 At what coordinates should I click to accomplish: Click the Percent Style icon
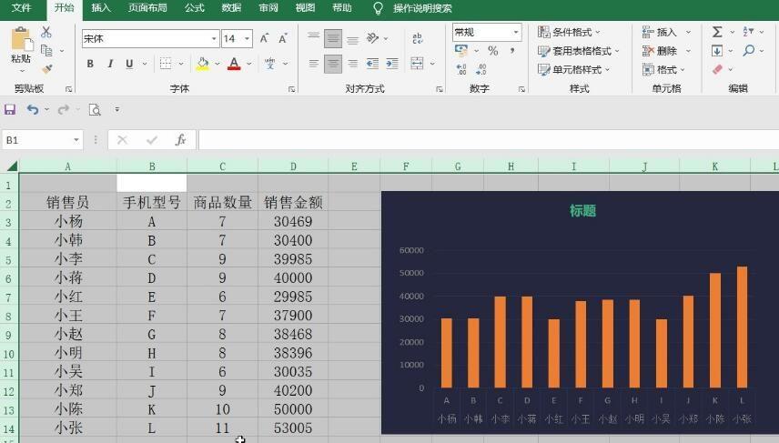point(493,51)
